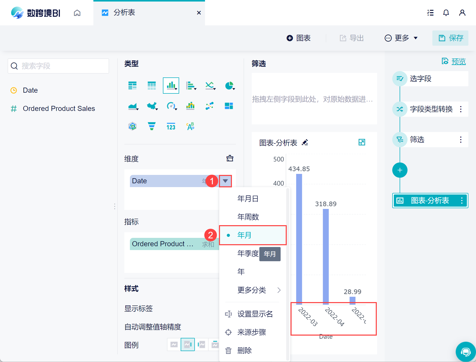Image resolution: width=476 pixels, height=362 pixels.
Task: Open 筛选 step options menu
Action: (461, 140)
